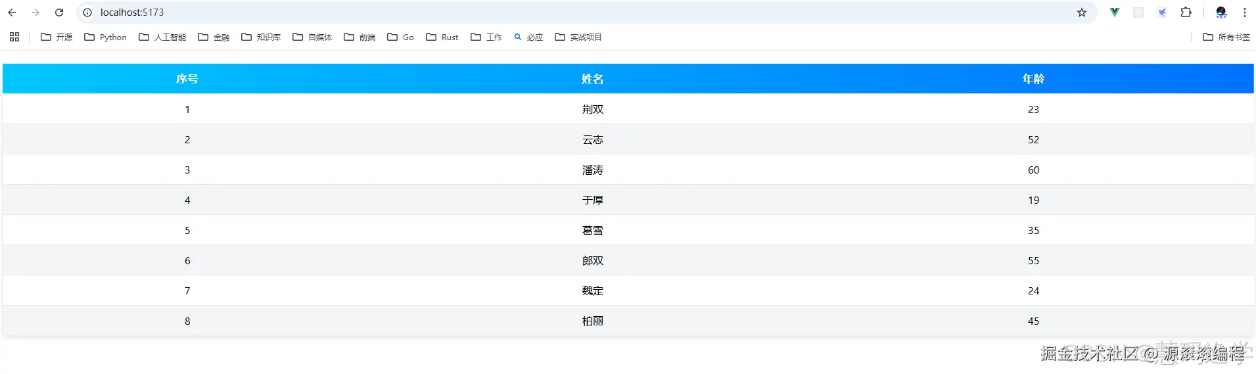Screen dimensions: 1256x374
Task: Click index number 3 in 潘涛 row
Action: click(187, 170)
